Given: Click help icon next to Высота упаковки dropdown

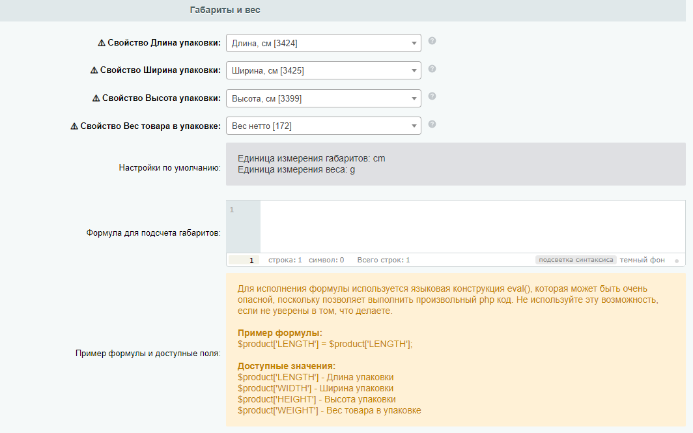Looking at the screenshot, I should 432,96.
